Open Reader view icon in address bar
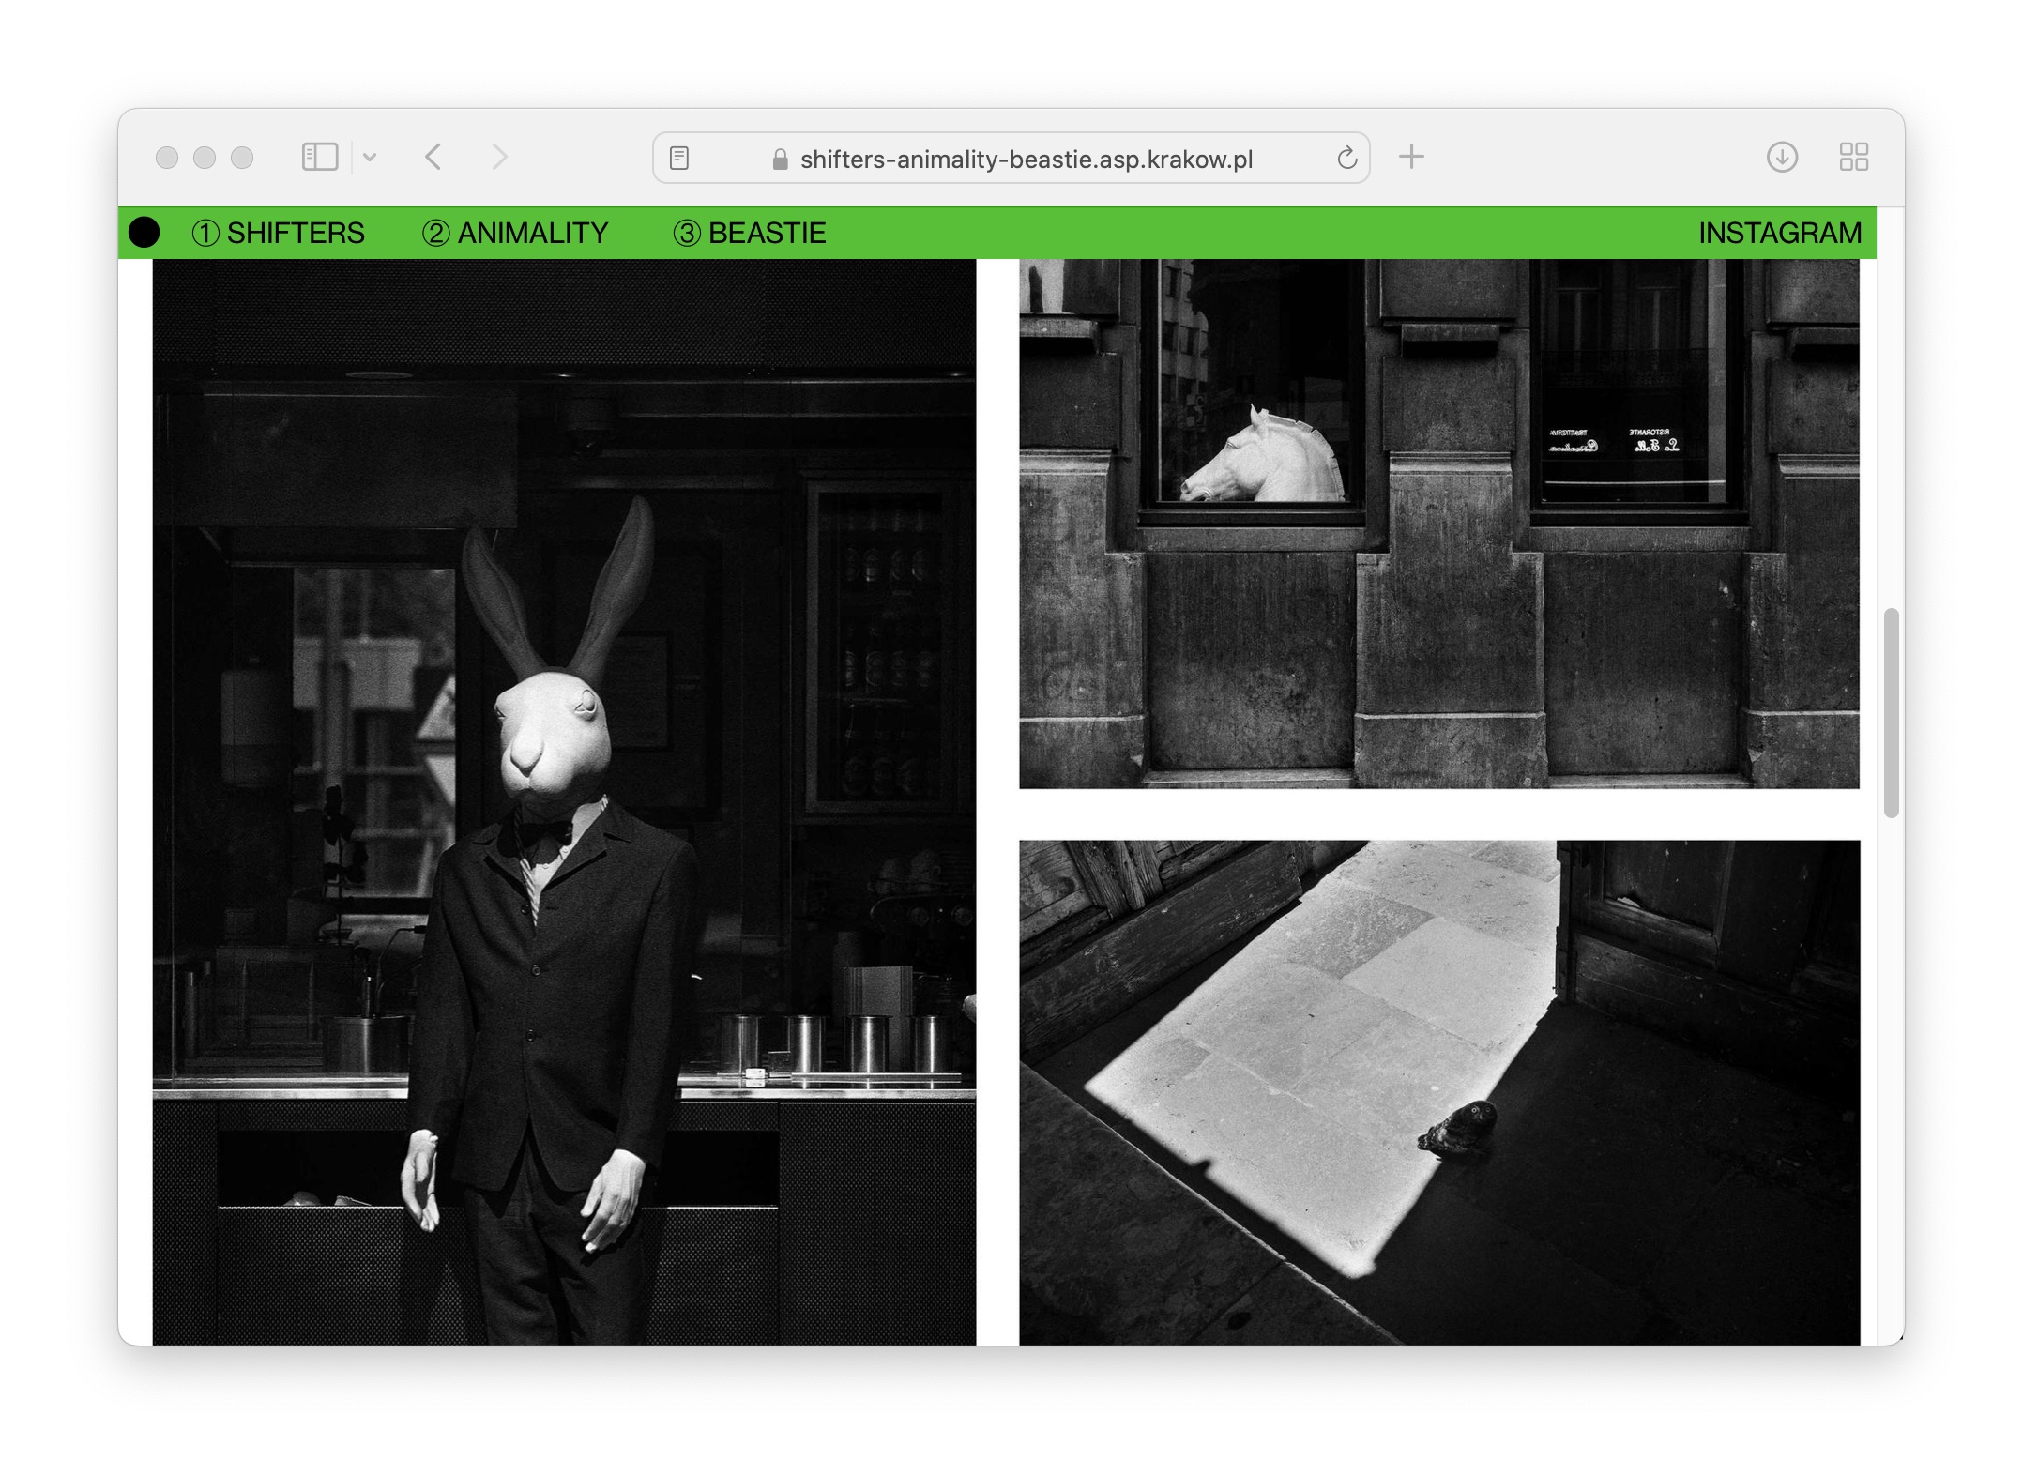This screenshot has height=1460, width=2038. (x=679, y=159)
